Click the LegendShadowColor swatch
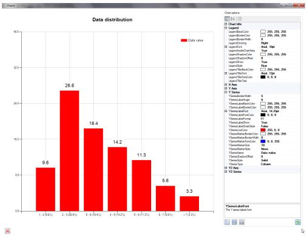This screenshot has height=237, width=307. (263, 55)
